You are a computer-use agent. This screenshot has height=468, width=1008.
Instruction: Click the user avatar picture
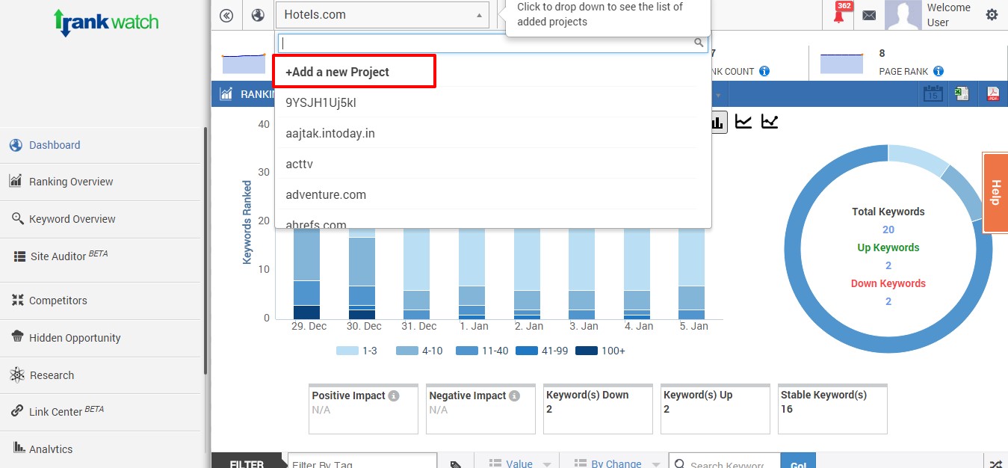(903, 15)
